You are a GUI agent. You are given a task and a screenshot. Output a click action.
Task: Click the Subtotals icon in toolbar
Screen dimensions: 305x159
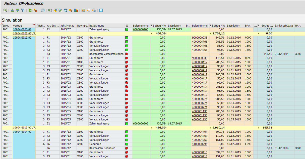pos(35,11)
